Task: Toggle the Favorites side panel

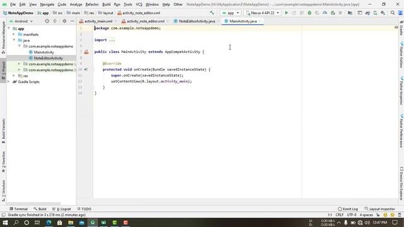Action: [x=3, y=161]
